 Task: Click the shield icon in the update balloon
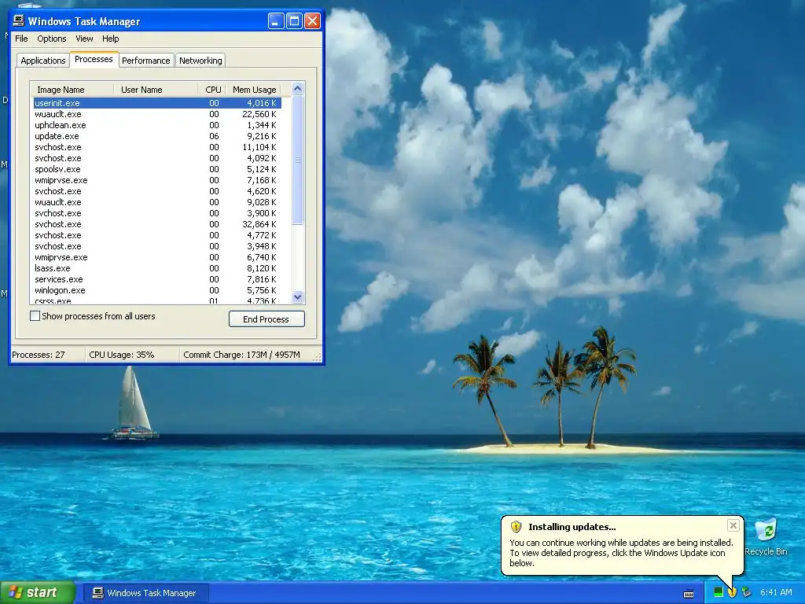tap(516, 526)
